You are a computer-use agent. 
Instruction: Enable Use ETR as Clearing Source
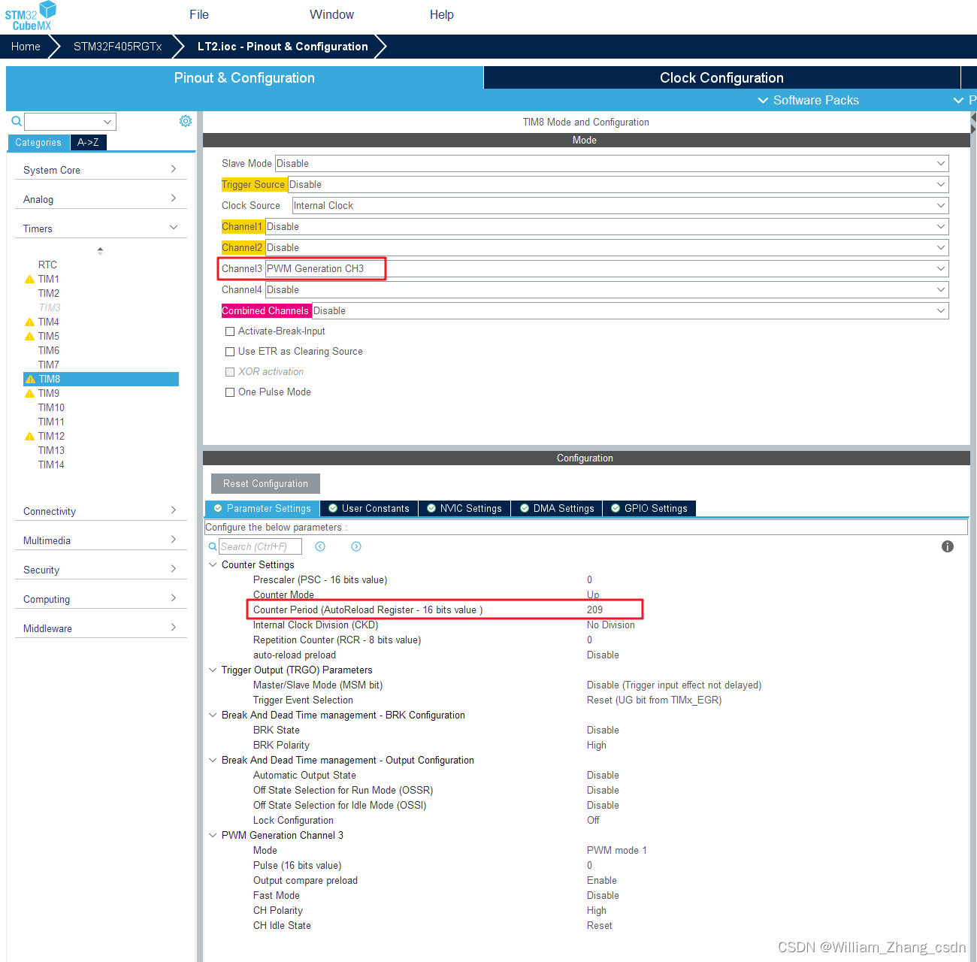tap(230, 352)
